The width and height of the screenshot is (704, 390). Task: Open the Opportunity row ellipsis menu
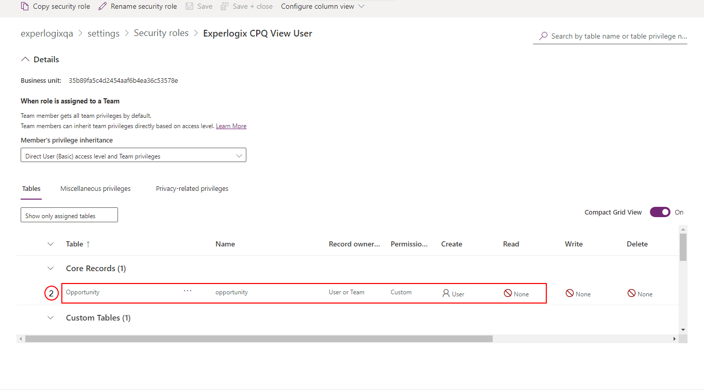pyautogui.click(x=188, y=291)
